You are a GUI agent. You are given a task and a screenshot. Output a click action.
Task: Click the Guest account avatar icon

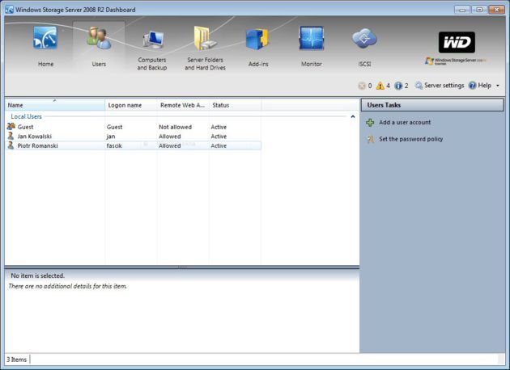(11, 126)
